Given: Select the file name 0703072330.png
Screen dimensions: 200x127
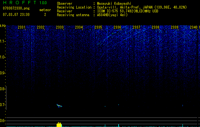Looking at the screenshot, I should tap(16, 8).
